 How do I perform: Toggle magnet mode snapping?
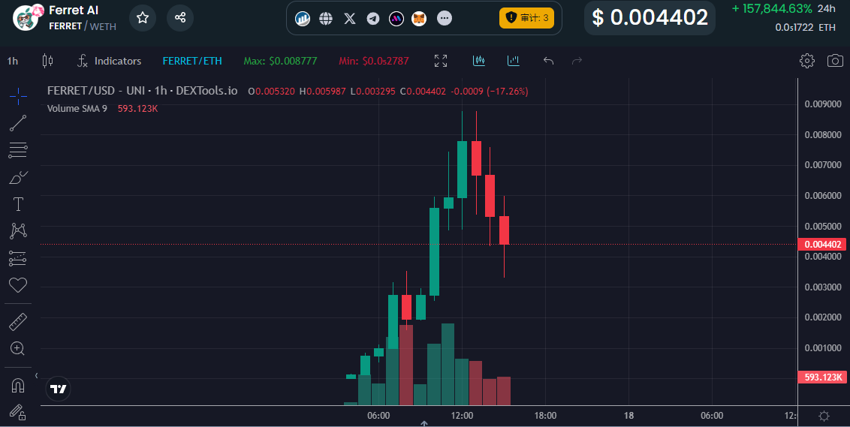pyautogui.click(x=18, y=386)
